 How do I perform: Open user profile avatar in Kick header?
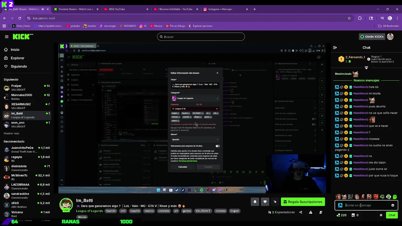point(390,37)
